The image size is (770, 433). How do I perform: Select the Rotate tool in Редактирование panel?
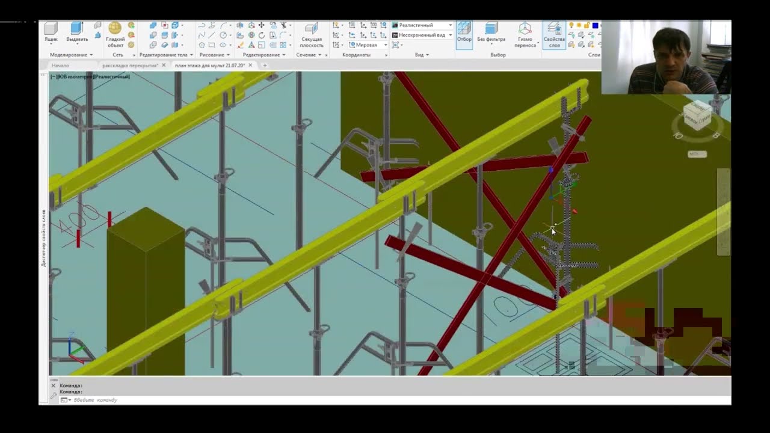261,35
